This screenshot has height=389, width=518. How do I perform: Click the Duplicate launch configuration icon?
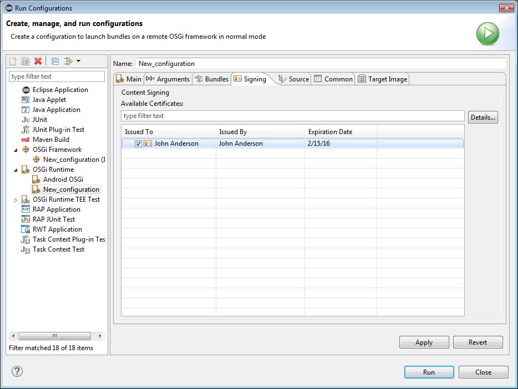pos(25,62)
